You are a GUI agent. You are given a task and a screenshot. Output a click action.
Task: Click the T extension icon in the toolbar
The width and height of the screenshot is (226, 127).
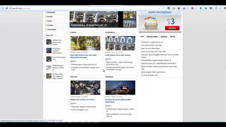pyautogui.click(x=216, y=8)
